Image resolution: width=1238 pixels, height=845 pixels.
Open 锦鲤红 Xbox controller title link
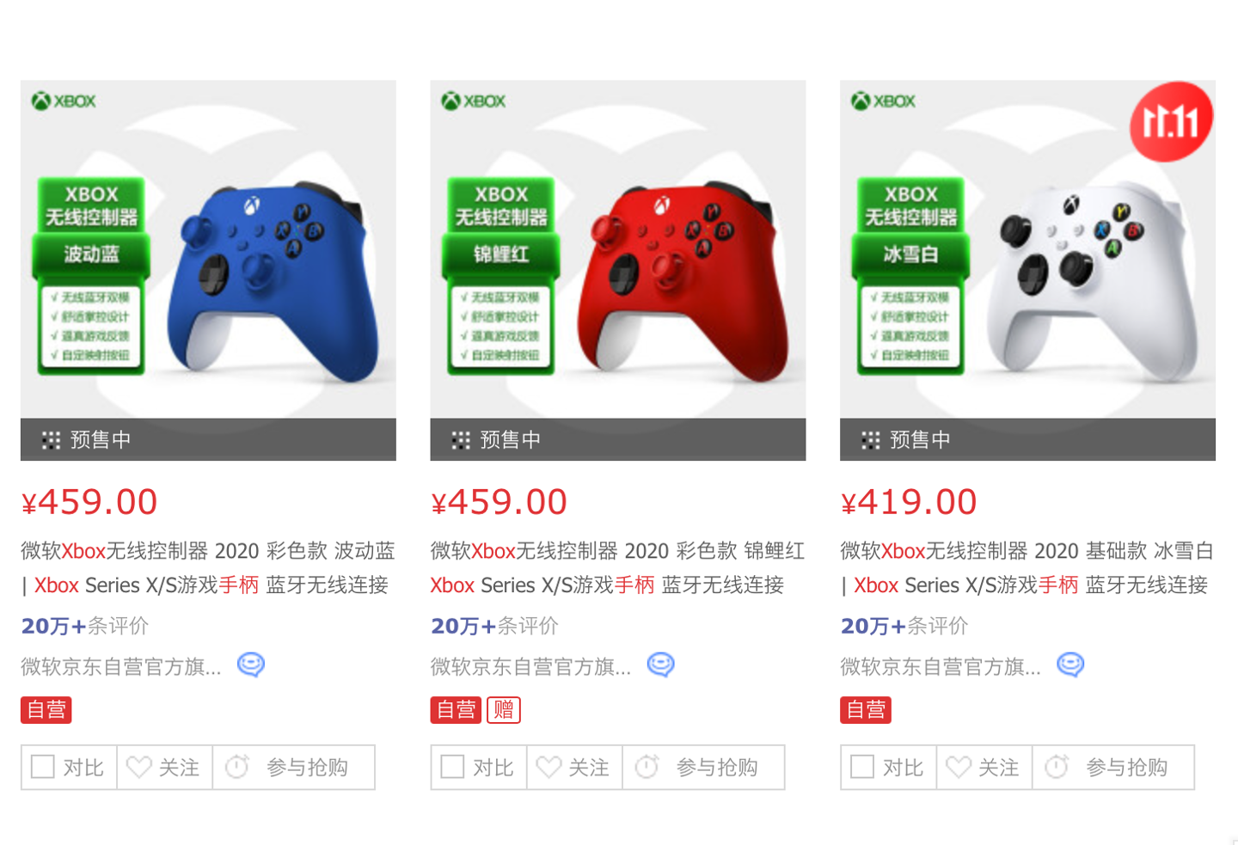point(617,568)
